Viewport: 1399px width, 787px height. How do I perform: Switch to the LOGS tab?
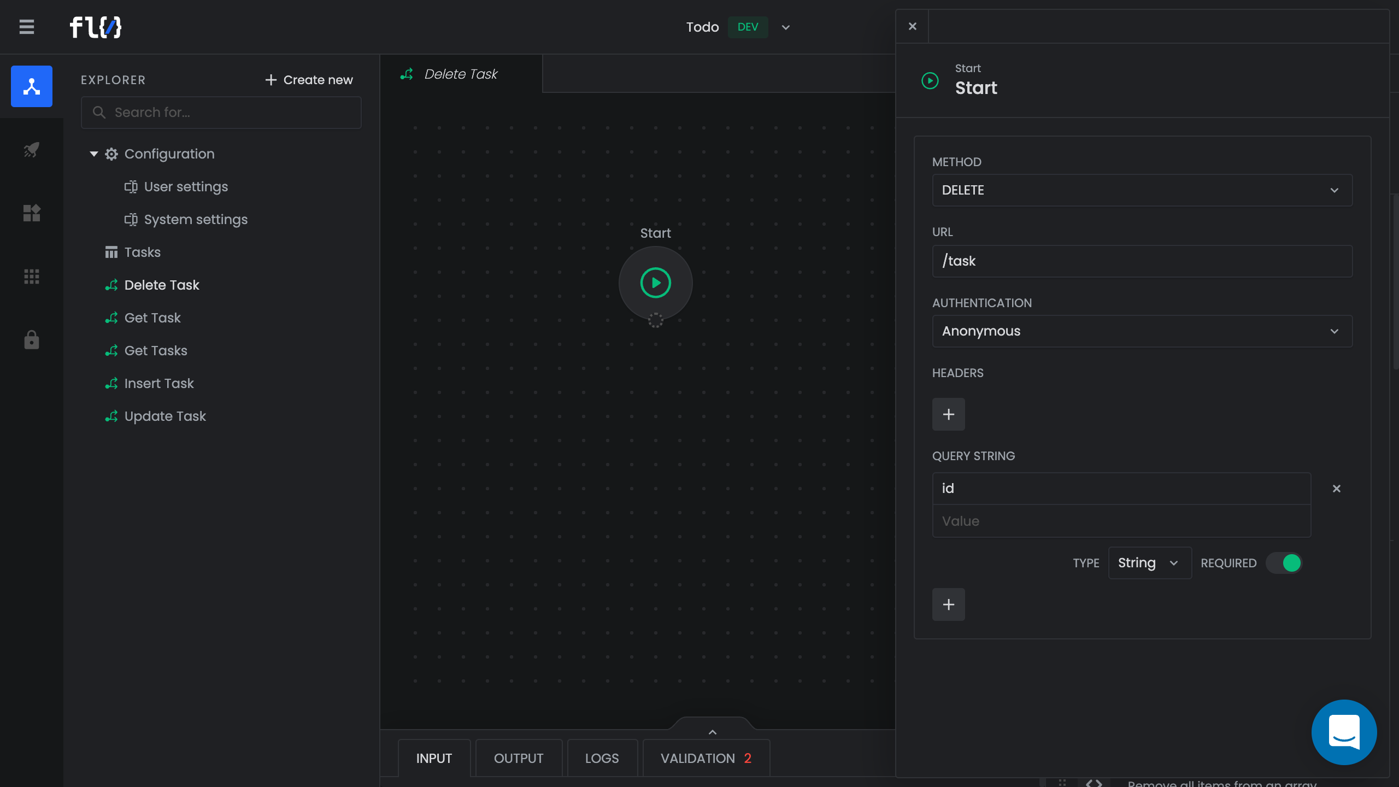pyautogui.click(x=602, y=758)
